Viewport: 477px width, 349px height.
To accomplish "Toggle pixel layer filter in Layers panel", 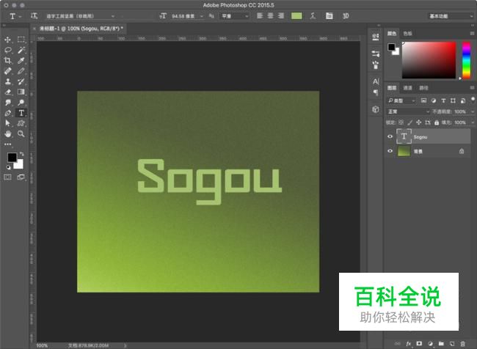I will [423, 100].
